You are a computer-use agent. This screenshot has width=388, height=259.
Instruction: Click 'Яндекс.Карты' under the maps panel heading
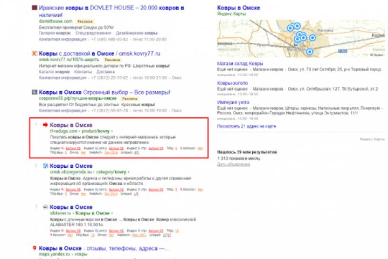[x=231, y=14]
